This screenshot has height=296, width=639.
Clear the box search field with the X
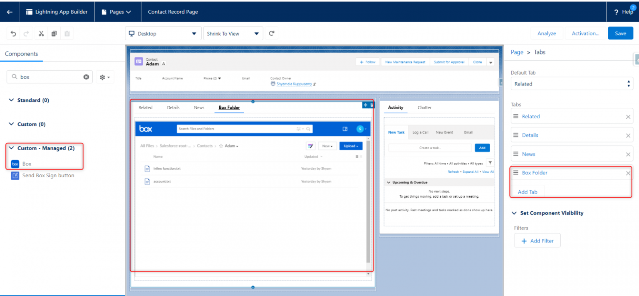(x=86, y=77)
